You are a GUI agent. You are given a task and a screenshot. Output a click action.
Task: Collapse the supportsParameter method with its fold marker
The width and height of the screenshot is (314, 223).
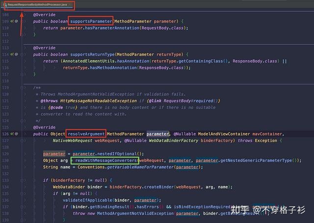[x=22, y=21]
